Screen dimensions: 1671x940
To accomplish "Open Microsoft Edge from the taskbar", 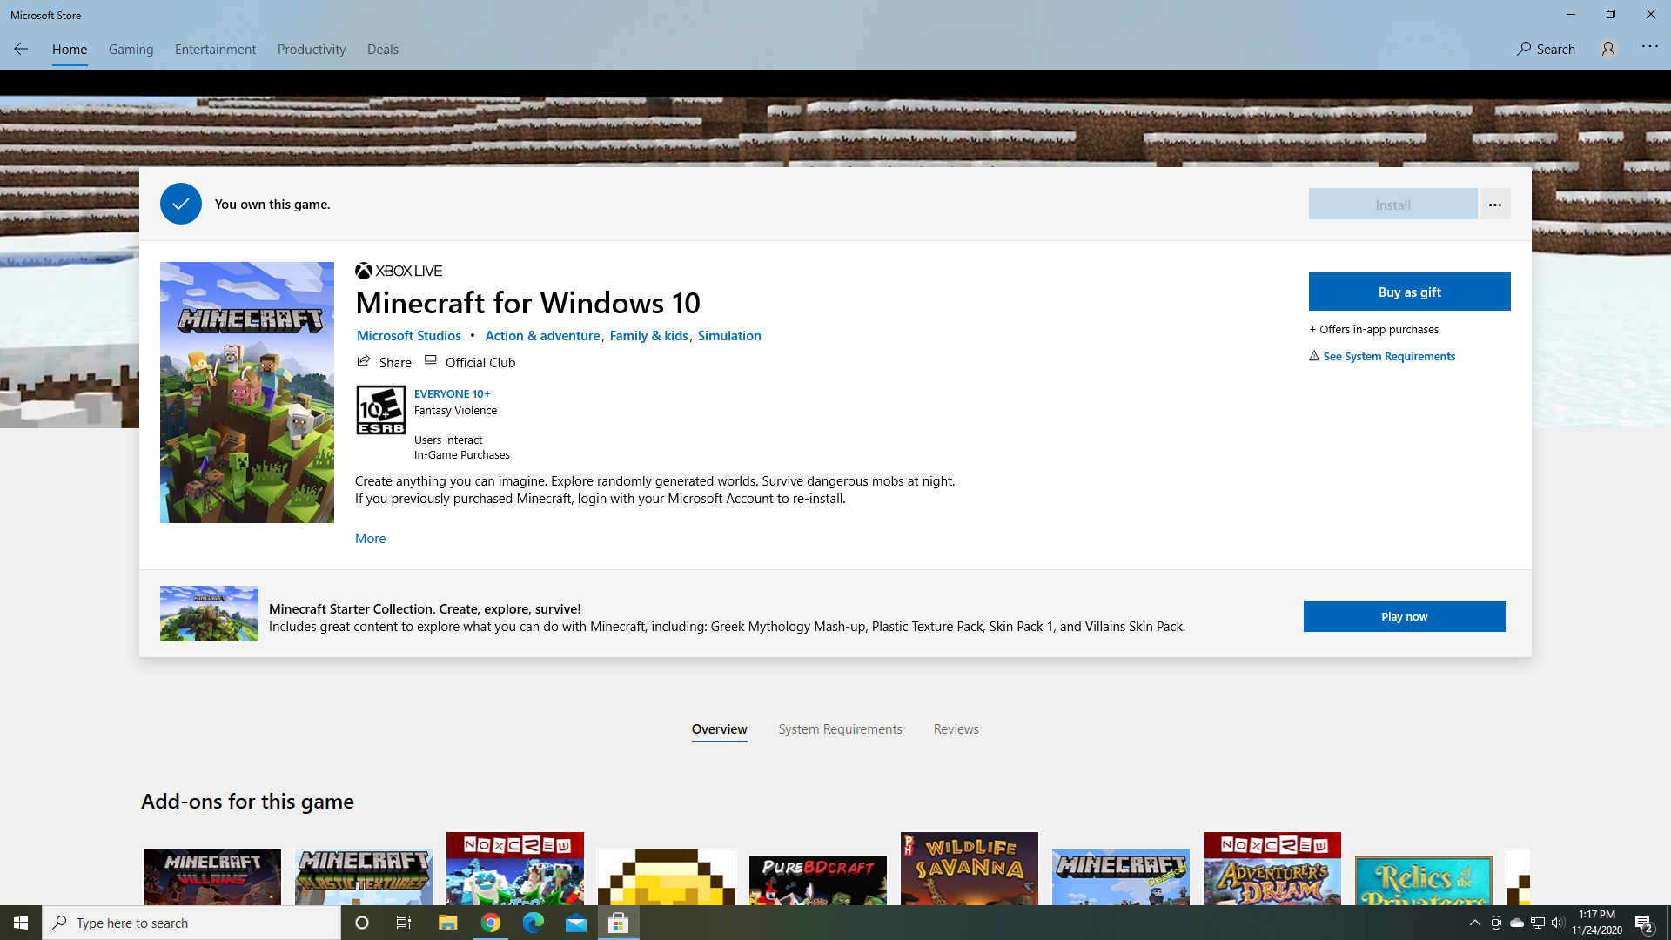I will click(x=534, y=923).
